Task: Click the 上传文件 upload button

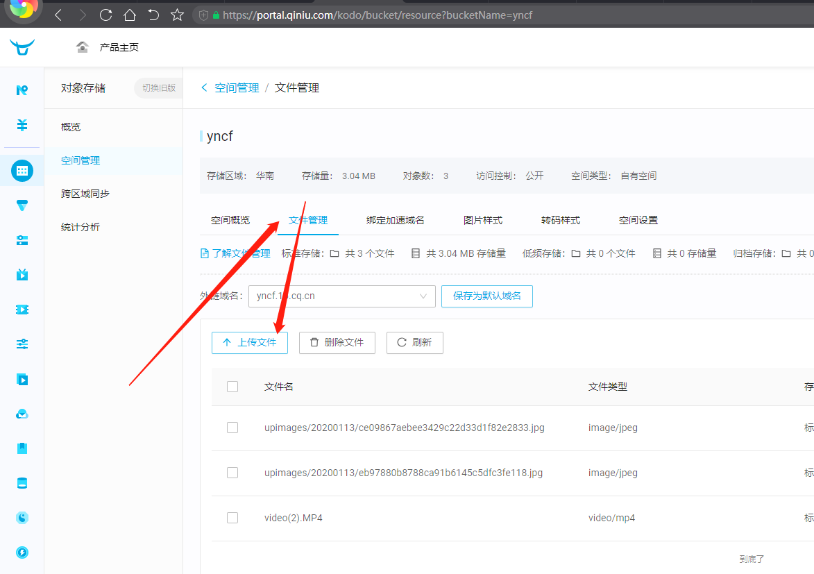Action: pos(250,342)
